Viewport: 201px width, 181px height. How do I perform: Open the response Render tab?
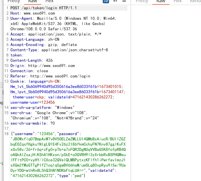(195, 1)
